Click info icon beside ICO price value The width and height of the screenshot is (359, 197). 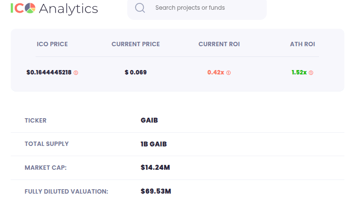pyautogui.click(x=76, y=72)
